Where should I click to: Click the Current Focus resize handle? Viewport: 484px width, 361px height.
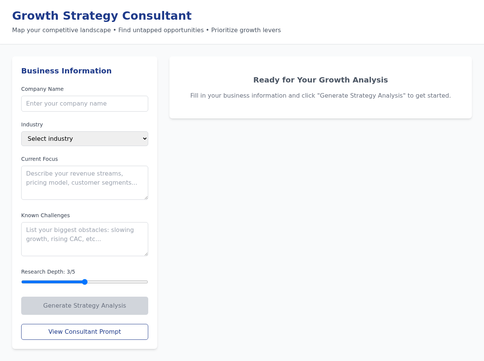point(146,197)
